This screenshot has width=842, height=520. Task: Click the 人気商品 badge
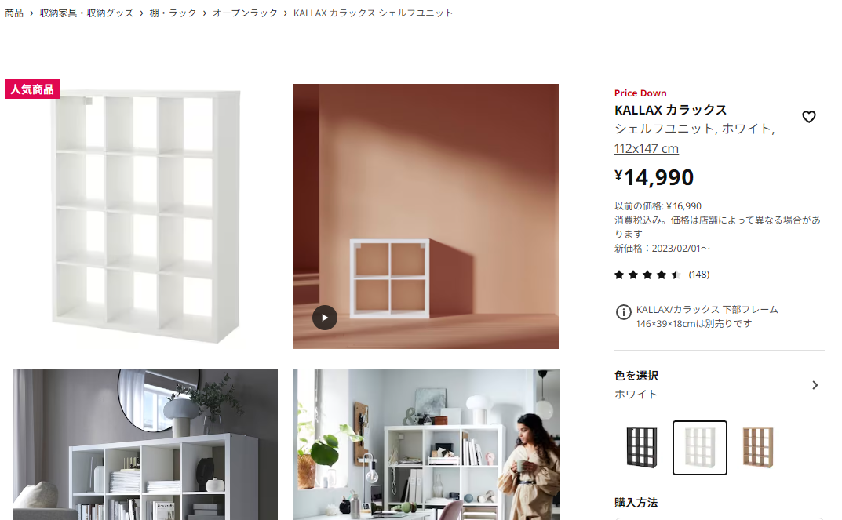(x=32, y=89)
